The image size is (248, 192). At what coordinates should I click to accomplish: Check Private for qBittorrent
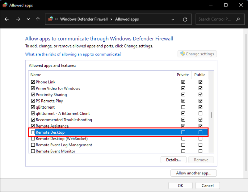click(183, 107)
